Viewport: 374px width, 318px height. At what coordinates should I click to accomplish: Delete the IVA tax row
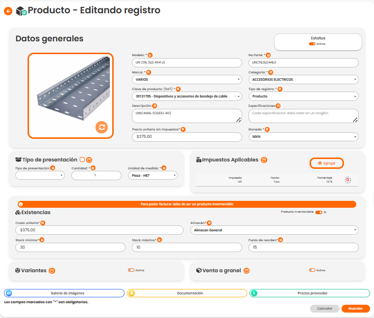pyautogui.click(x=348, y=180)
